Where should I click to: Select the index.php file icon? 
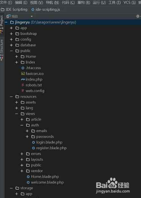(x=23, y=79)
